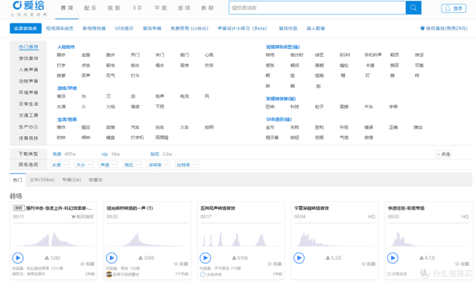Click the 登录 login button

coord(454,8)
